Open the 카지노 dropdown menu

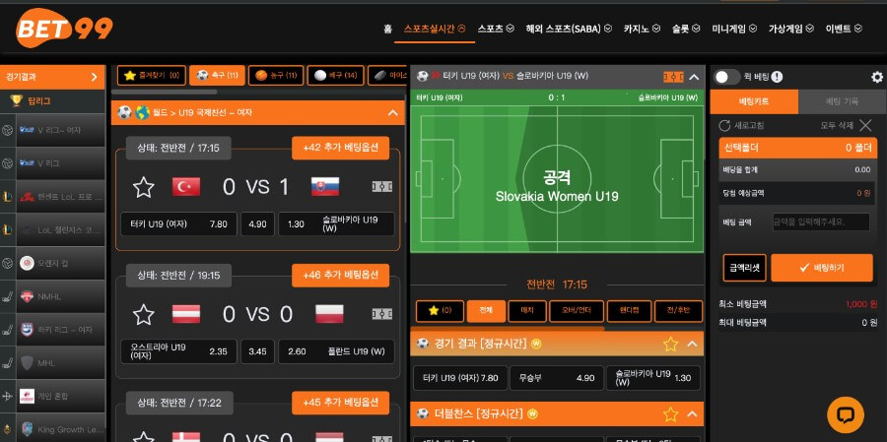click(642, 29)
